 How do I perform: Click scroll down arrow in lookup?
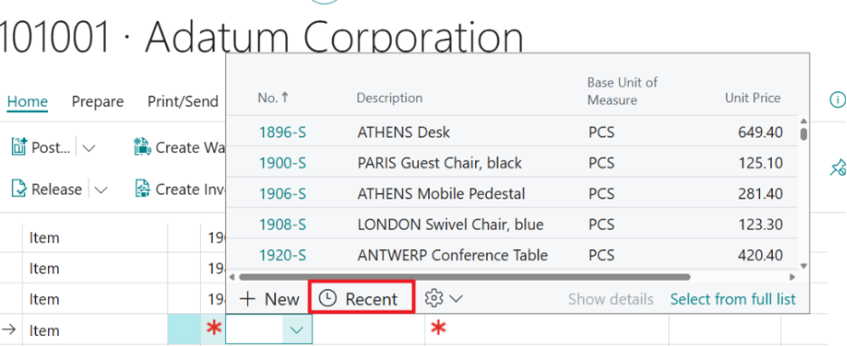click(x=804, y=265)
